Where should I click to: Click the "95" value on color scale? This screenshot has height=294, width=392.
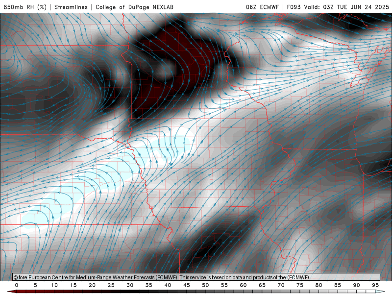tap(375, 285)
